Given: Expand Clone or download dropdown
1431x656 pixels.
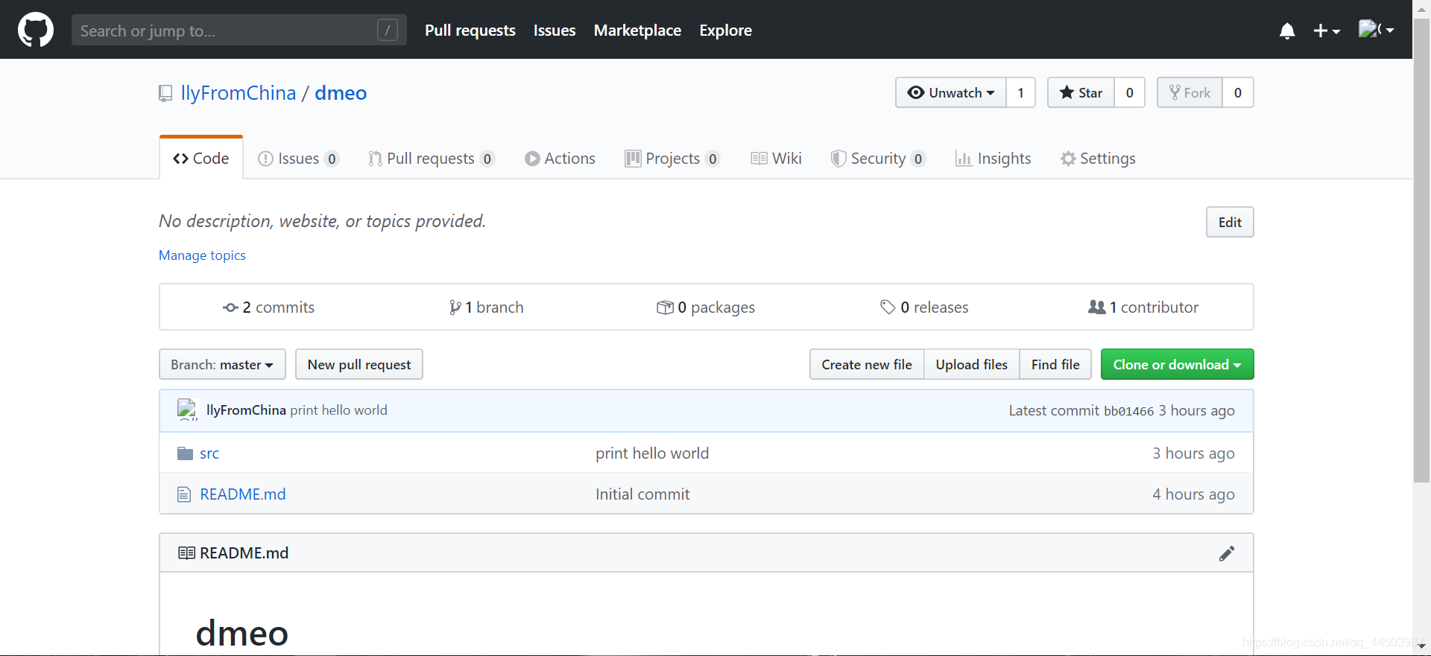Looking at the screenshot, I should [x=1178, y=364].
